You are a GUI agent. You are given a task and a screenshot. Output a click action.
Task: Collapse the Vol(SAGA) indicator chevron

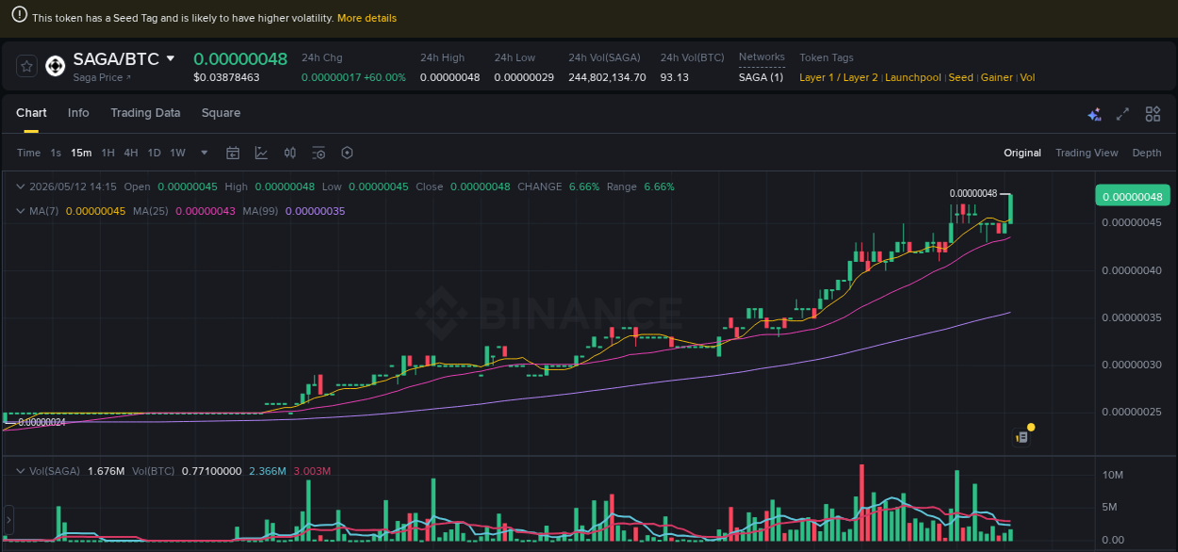point(21,470)
